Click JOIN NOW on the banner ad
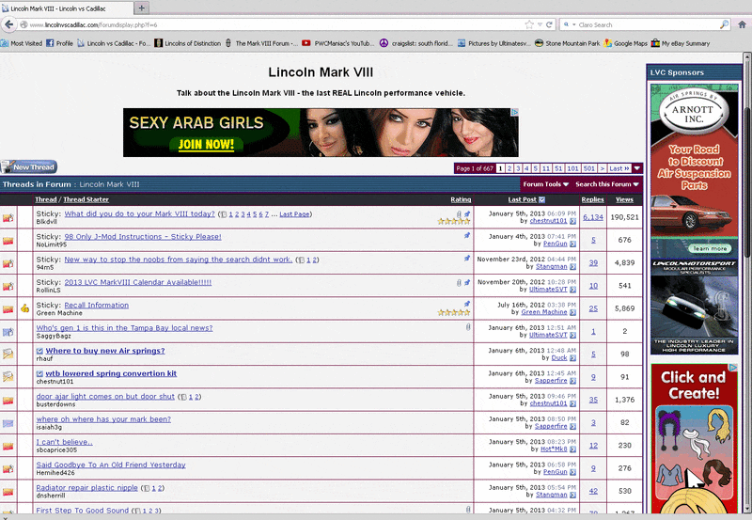 click(x=206, y=145)
